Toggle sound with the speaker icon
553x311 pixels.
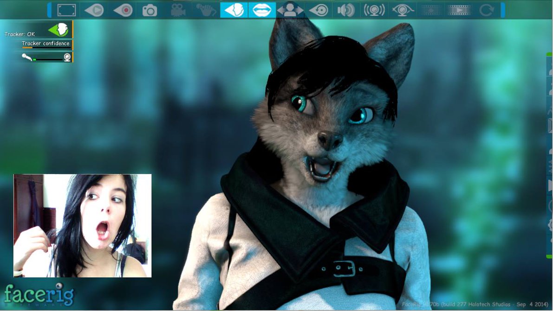tap(346, 10)
